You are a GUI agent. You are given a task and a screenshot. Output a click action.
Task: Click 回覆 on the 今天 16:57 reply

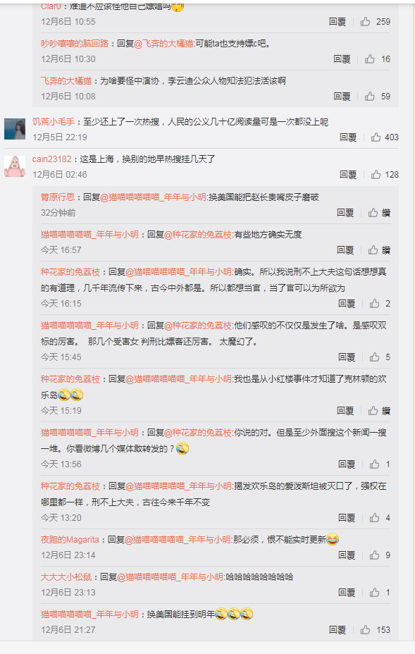coord(345,250)
